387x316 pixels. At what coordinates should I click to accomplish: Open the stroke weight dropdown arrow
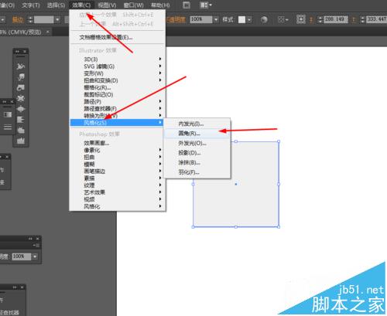57,19
